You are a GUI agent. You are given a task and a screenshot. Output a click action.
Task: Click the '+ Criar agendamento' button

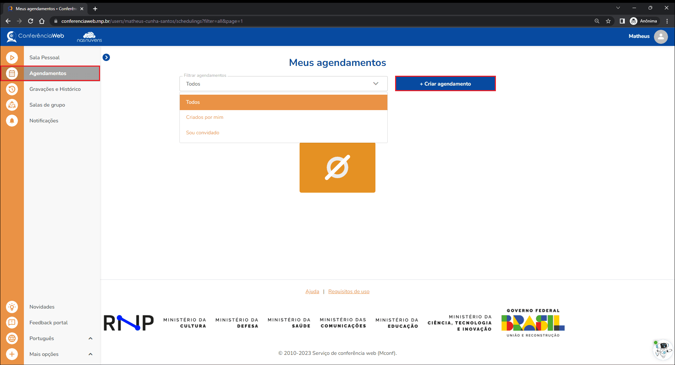[445, 84]
